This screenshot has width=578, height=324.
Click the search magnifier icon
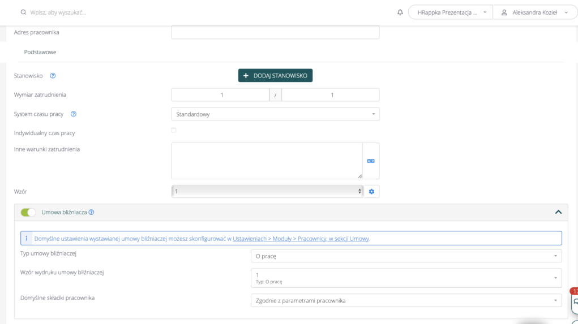click(23, 12)
